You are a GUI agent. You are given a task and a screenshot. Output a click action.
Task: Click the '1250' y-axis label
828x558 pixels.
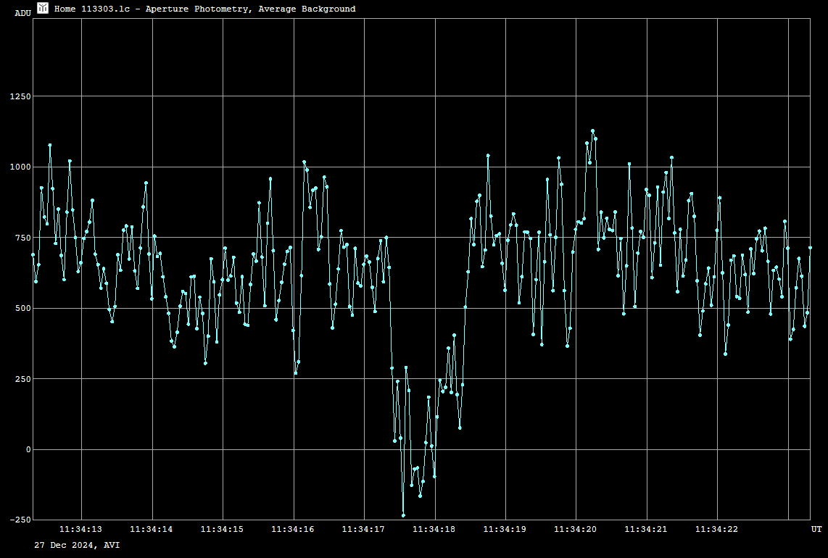click(20, 96)
